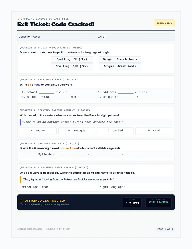Select the Spelling: CH (/k/) box
The image size is (192, 249).
click(x=72, y=59)
